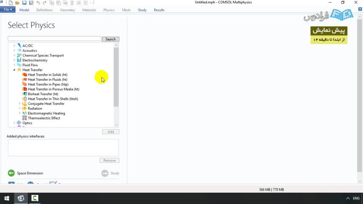The height and width of the screenshot is (204, 363).
Task: Expand the Electrochemistry tree node
Action: coord(14,60)
